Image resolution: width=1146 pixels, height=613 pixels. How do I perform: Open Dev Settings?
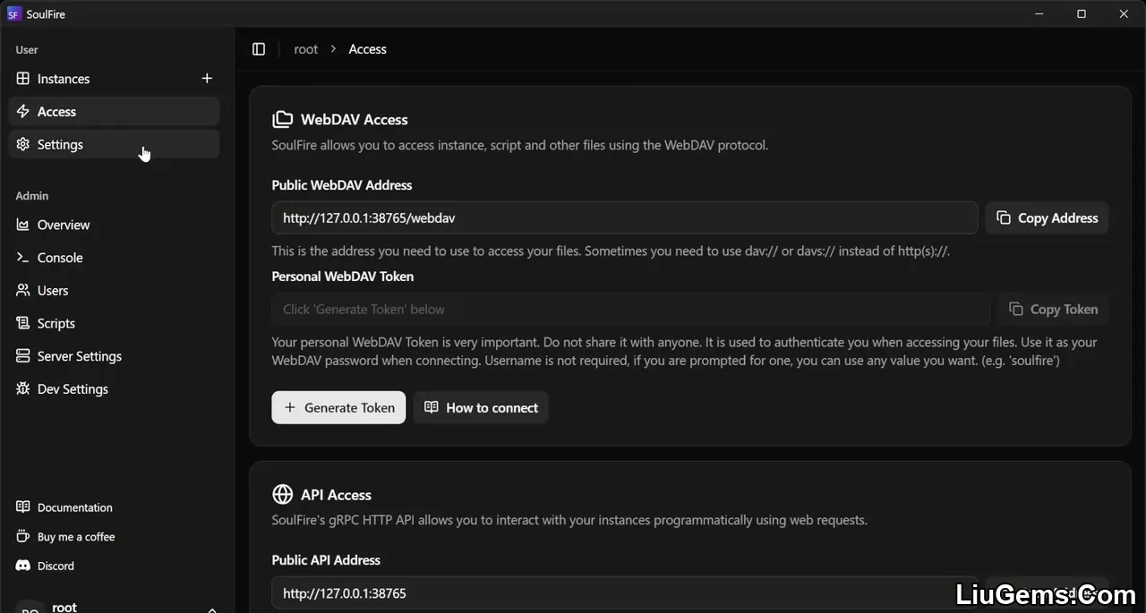[114, 389]
